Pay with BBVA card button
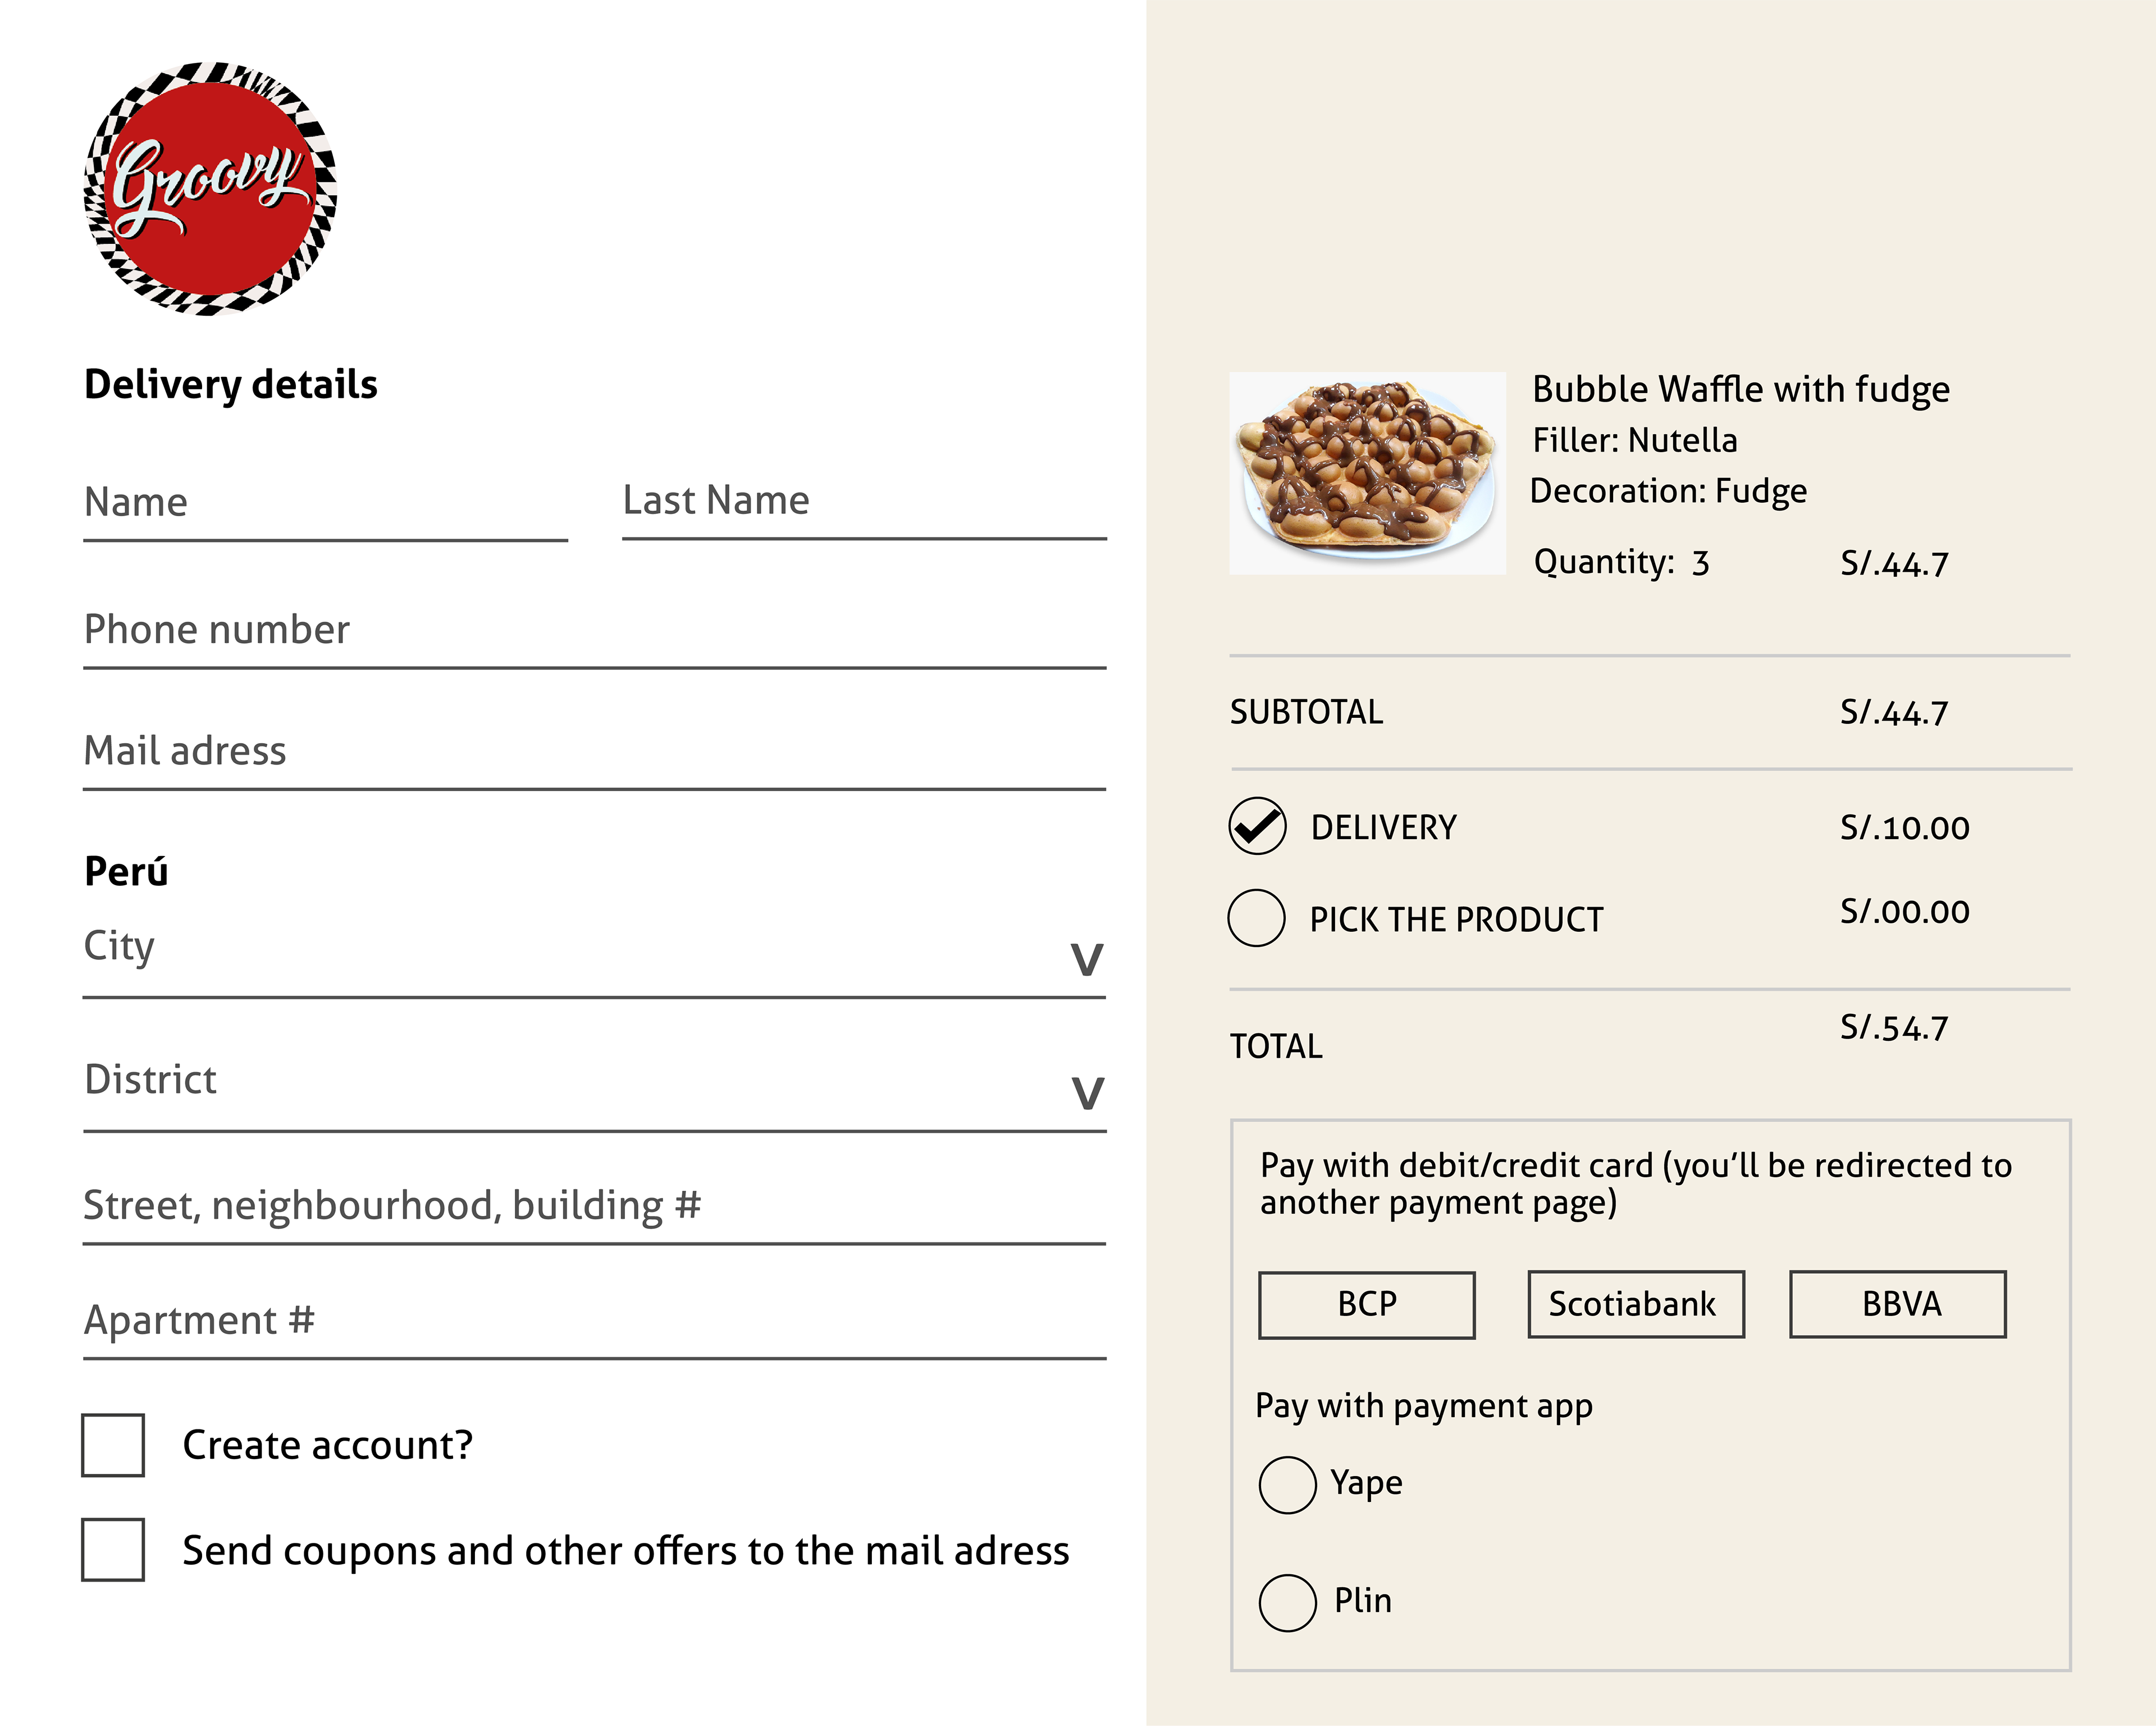 coord(1897,1305)
